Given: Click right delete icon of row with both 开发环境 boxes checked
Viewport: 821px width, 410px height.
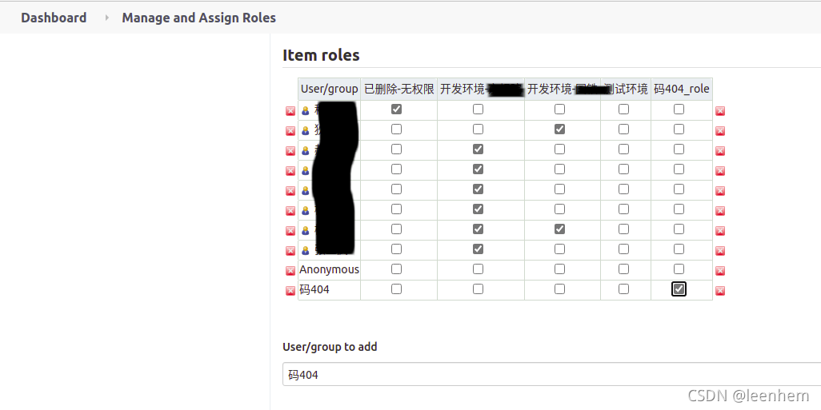Looking at the screenshot, I should [720, 231].
